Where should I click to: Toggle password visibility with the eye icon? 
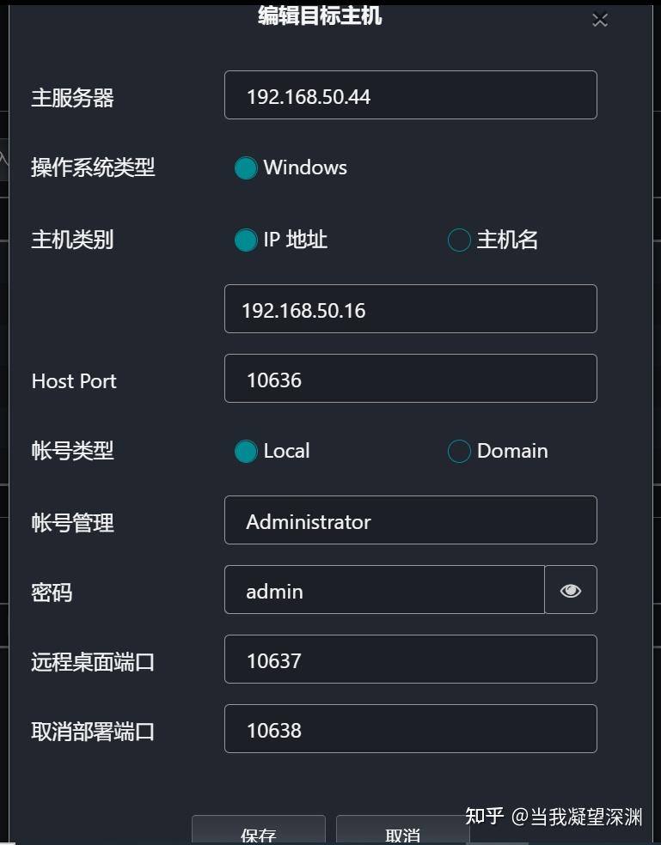570,590
